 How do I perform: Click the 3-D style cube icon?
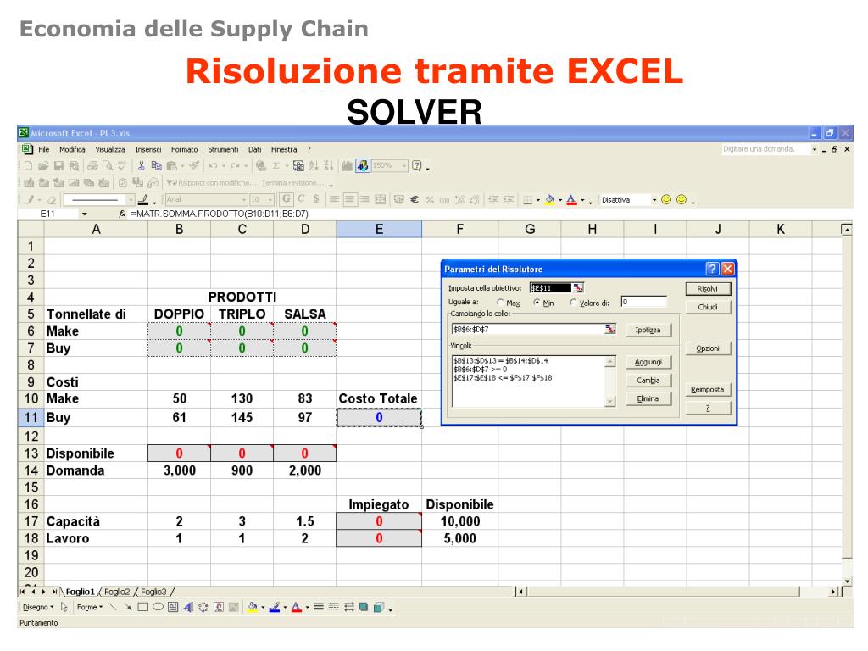coord(379,607)
